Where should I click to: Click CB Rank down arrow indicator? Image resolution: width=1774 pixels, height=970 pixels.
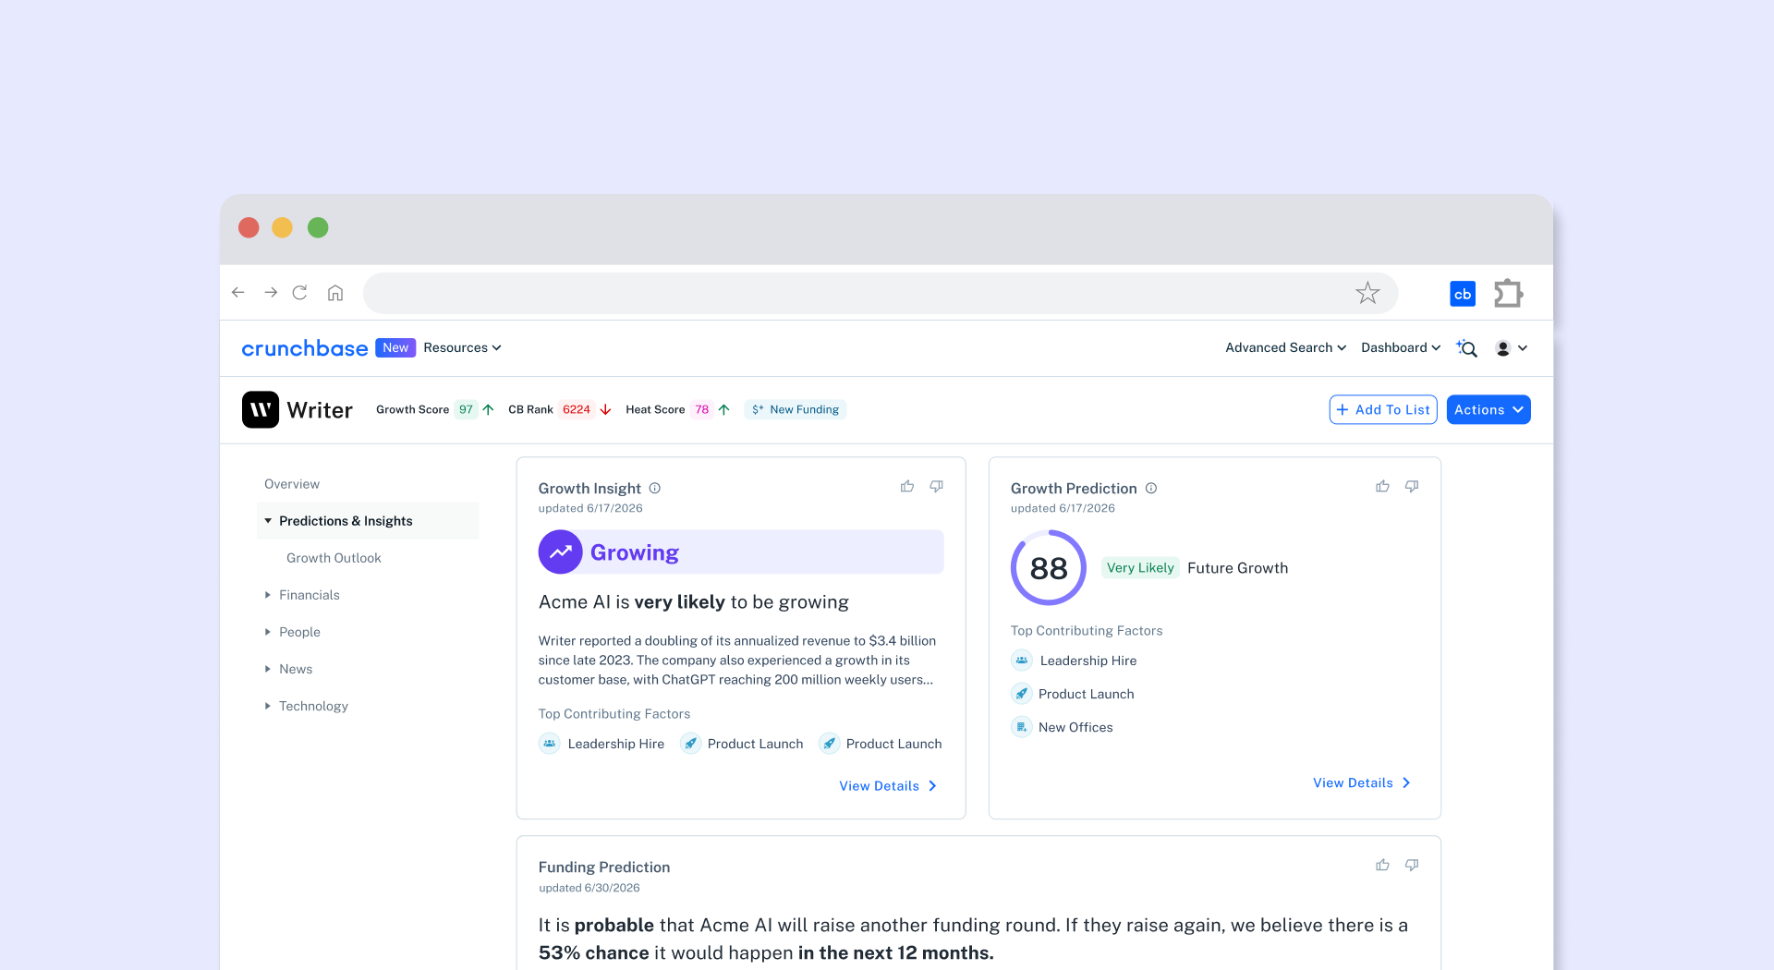pyautogui.click(x=605, y=409)
